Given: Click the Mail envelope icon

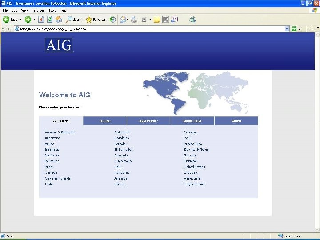Looking at the screenshot, I should pos(123,20).
